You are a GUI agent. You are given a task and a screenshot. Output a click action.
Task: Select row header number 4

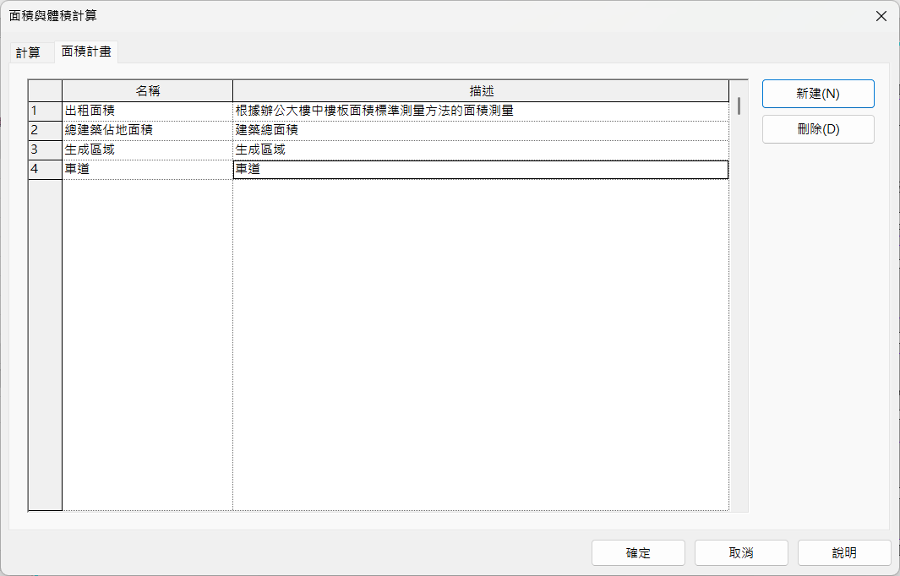(x=45, y=169)
